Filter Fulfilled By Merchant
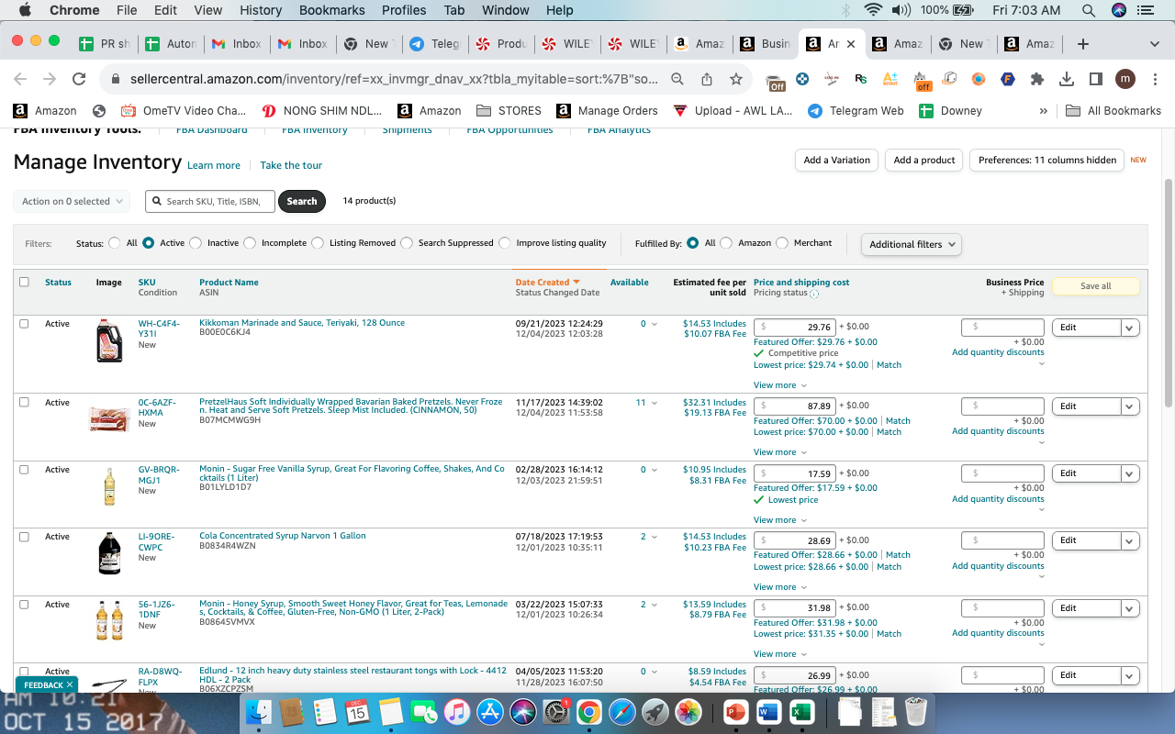The width and height of the screenshot is (1175, 734). (x=782, y=243)
